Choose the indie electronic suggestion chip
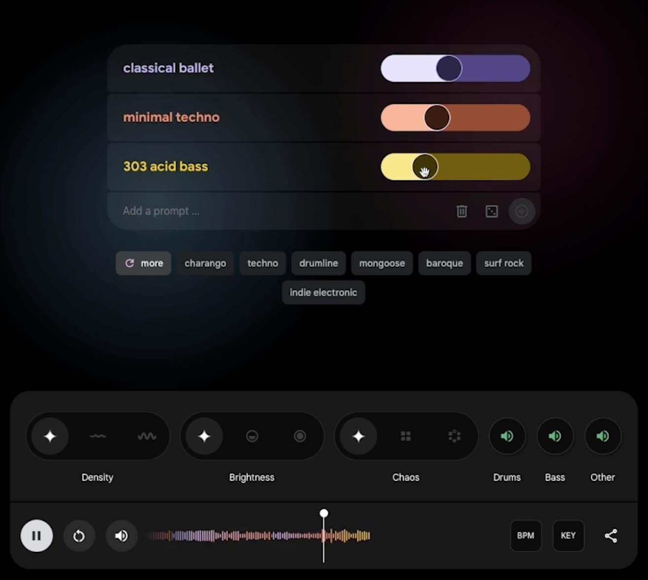Image resolution: width=648 pixels, height=580 pixels. point(323,292)
